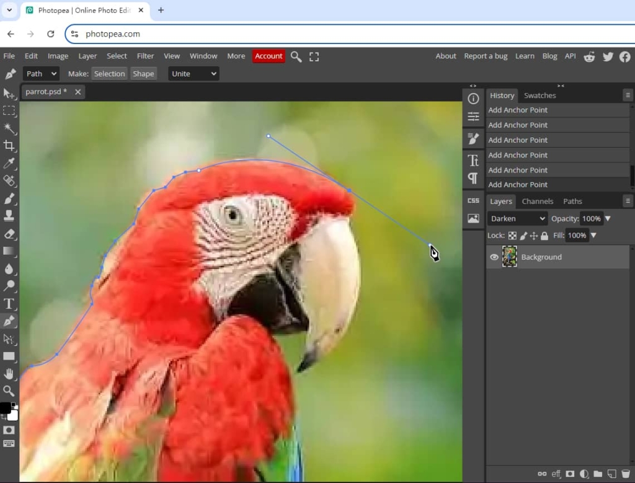The image size is (635, 483).
Task: Open the Darken blend mode dropdown
Action: tap(517, 218)
